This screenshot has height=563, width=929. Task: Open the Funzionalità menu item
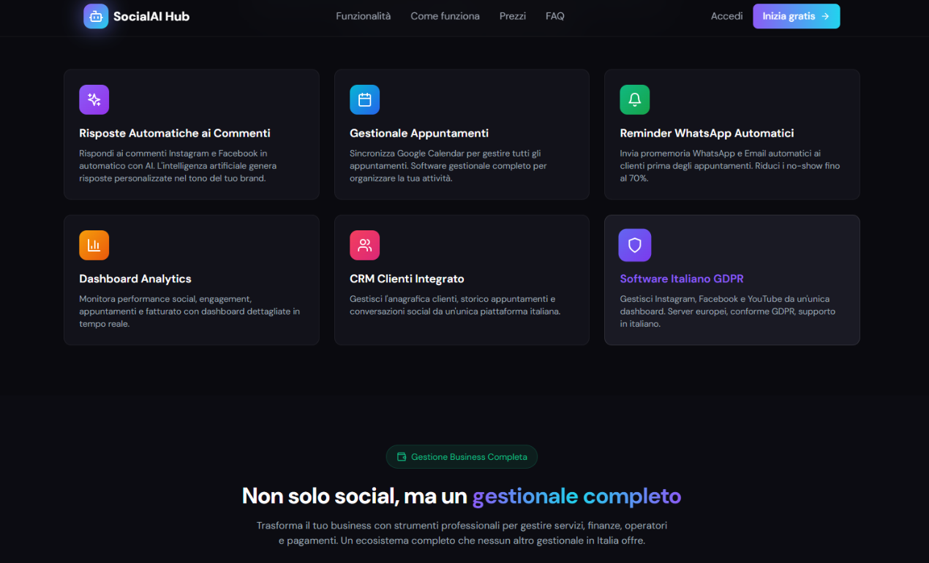[363, 15]
